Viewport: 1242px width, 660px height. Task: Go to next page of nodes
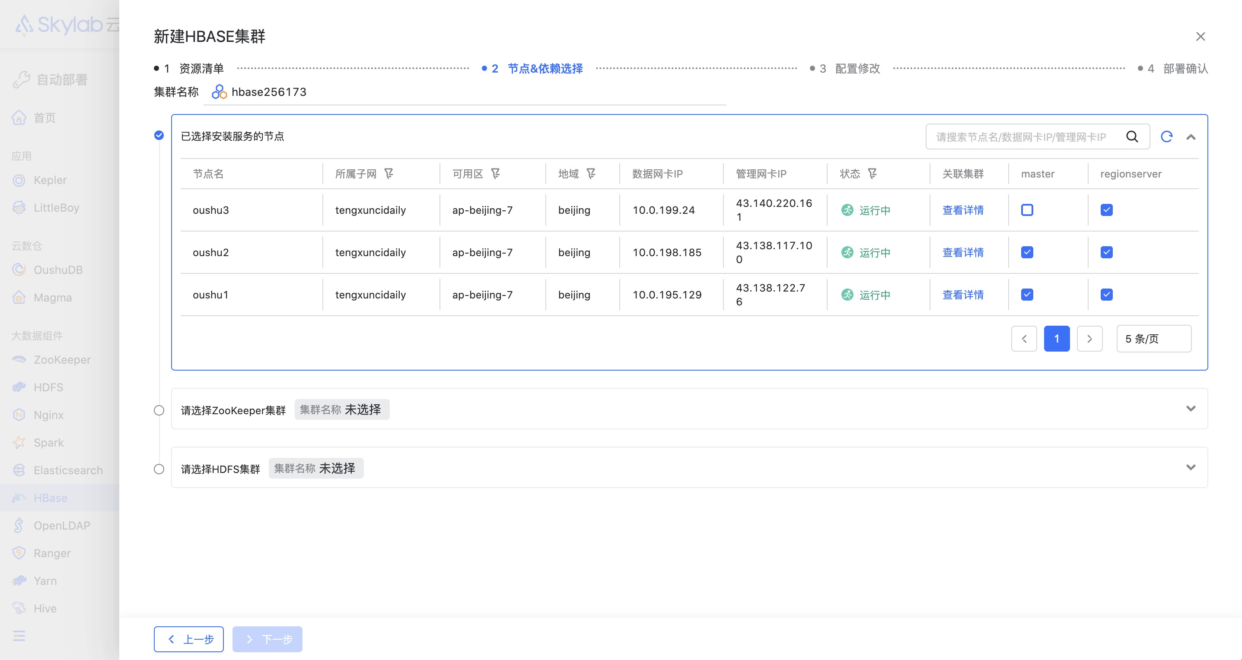coord(1089,339)
